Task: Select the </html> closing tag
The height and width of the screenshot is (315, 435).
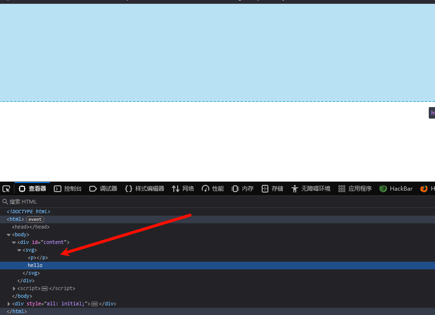Action: tap(17, 311)
